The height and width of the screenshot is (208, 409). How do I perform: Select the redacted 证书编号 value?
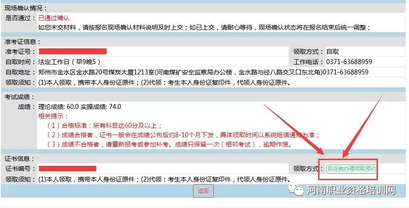tap(67, 169)
